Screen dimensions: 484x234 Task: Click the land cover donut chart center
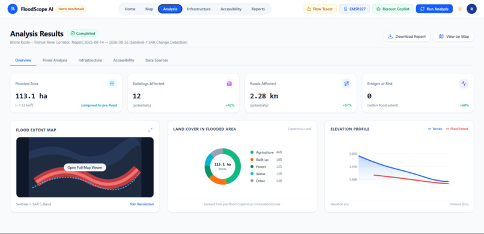223,166
